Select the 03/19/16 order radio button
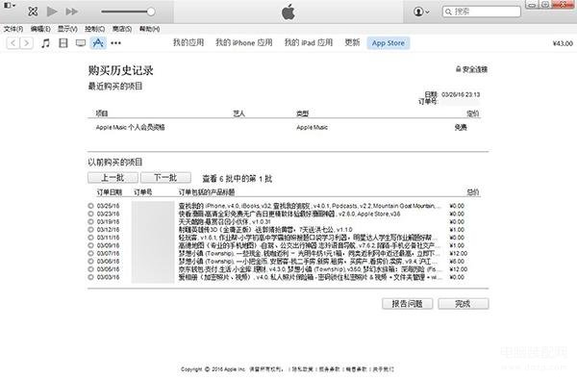The image size is (577, 380). [90, 221]
